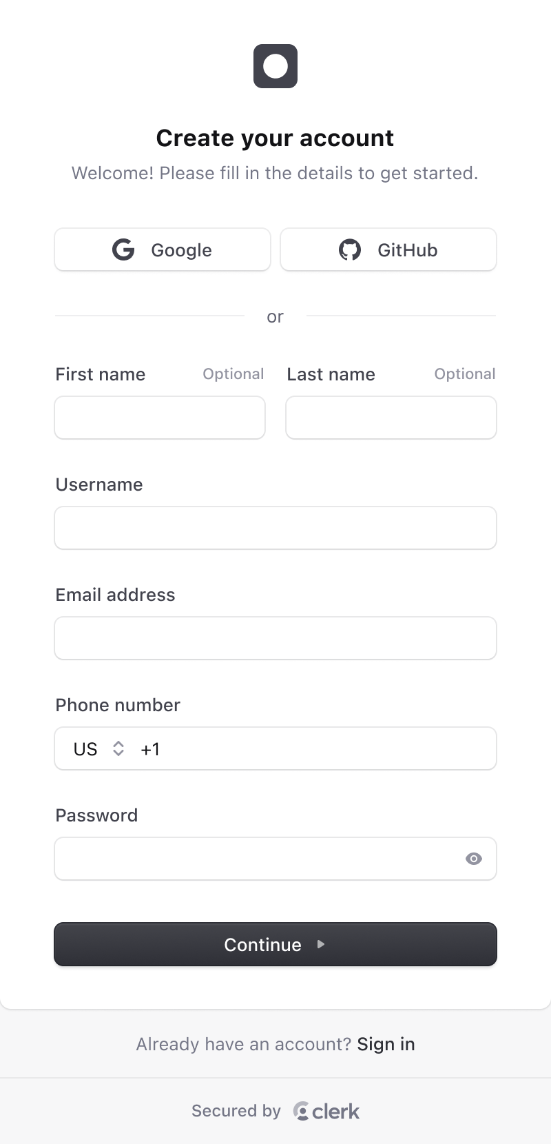Click inside the Email address field
551x1144 pixels.
(x=275, y=638)
